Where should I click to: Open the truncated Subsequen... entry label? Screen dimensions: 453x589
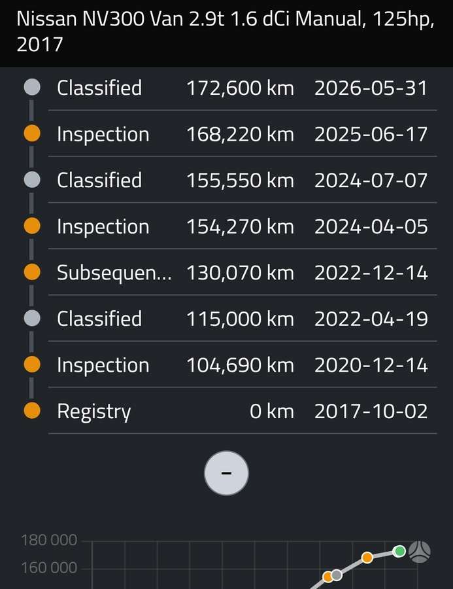[x=114, y=273]
